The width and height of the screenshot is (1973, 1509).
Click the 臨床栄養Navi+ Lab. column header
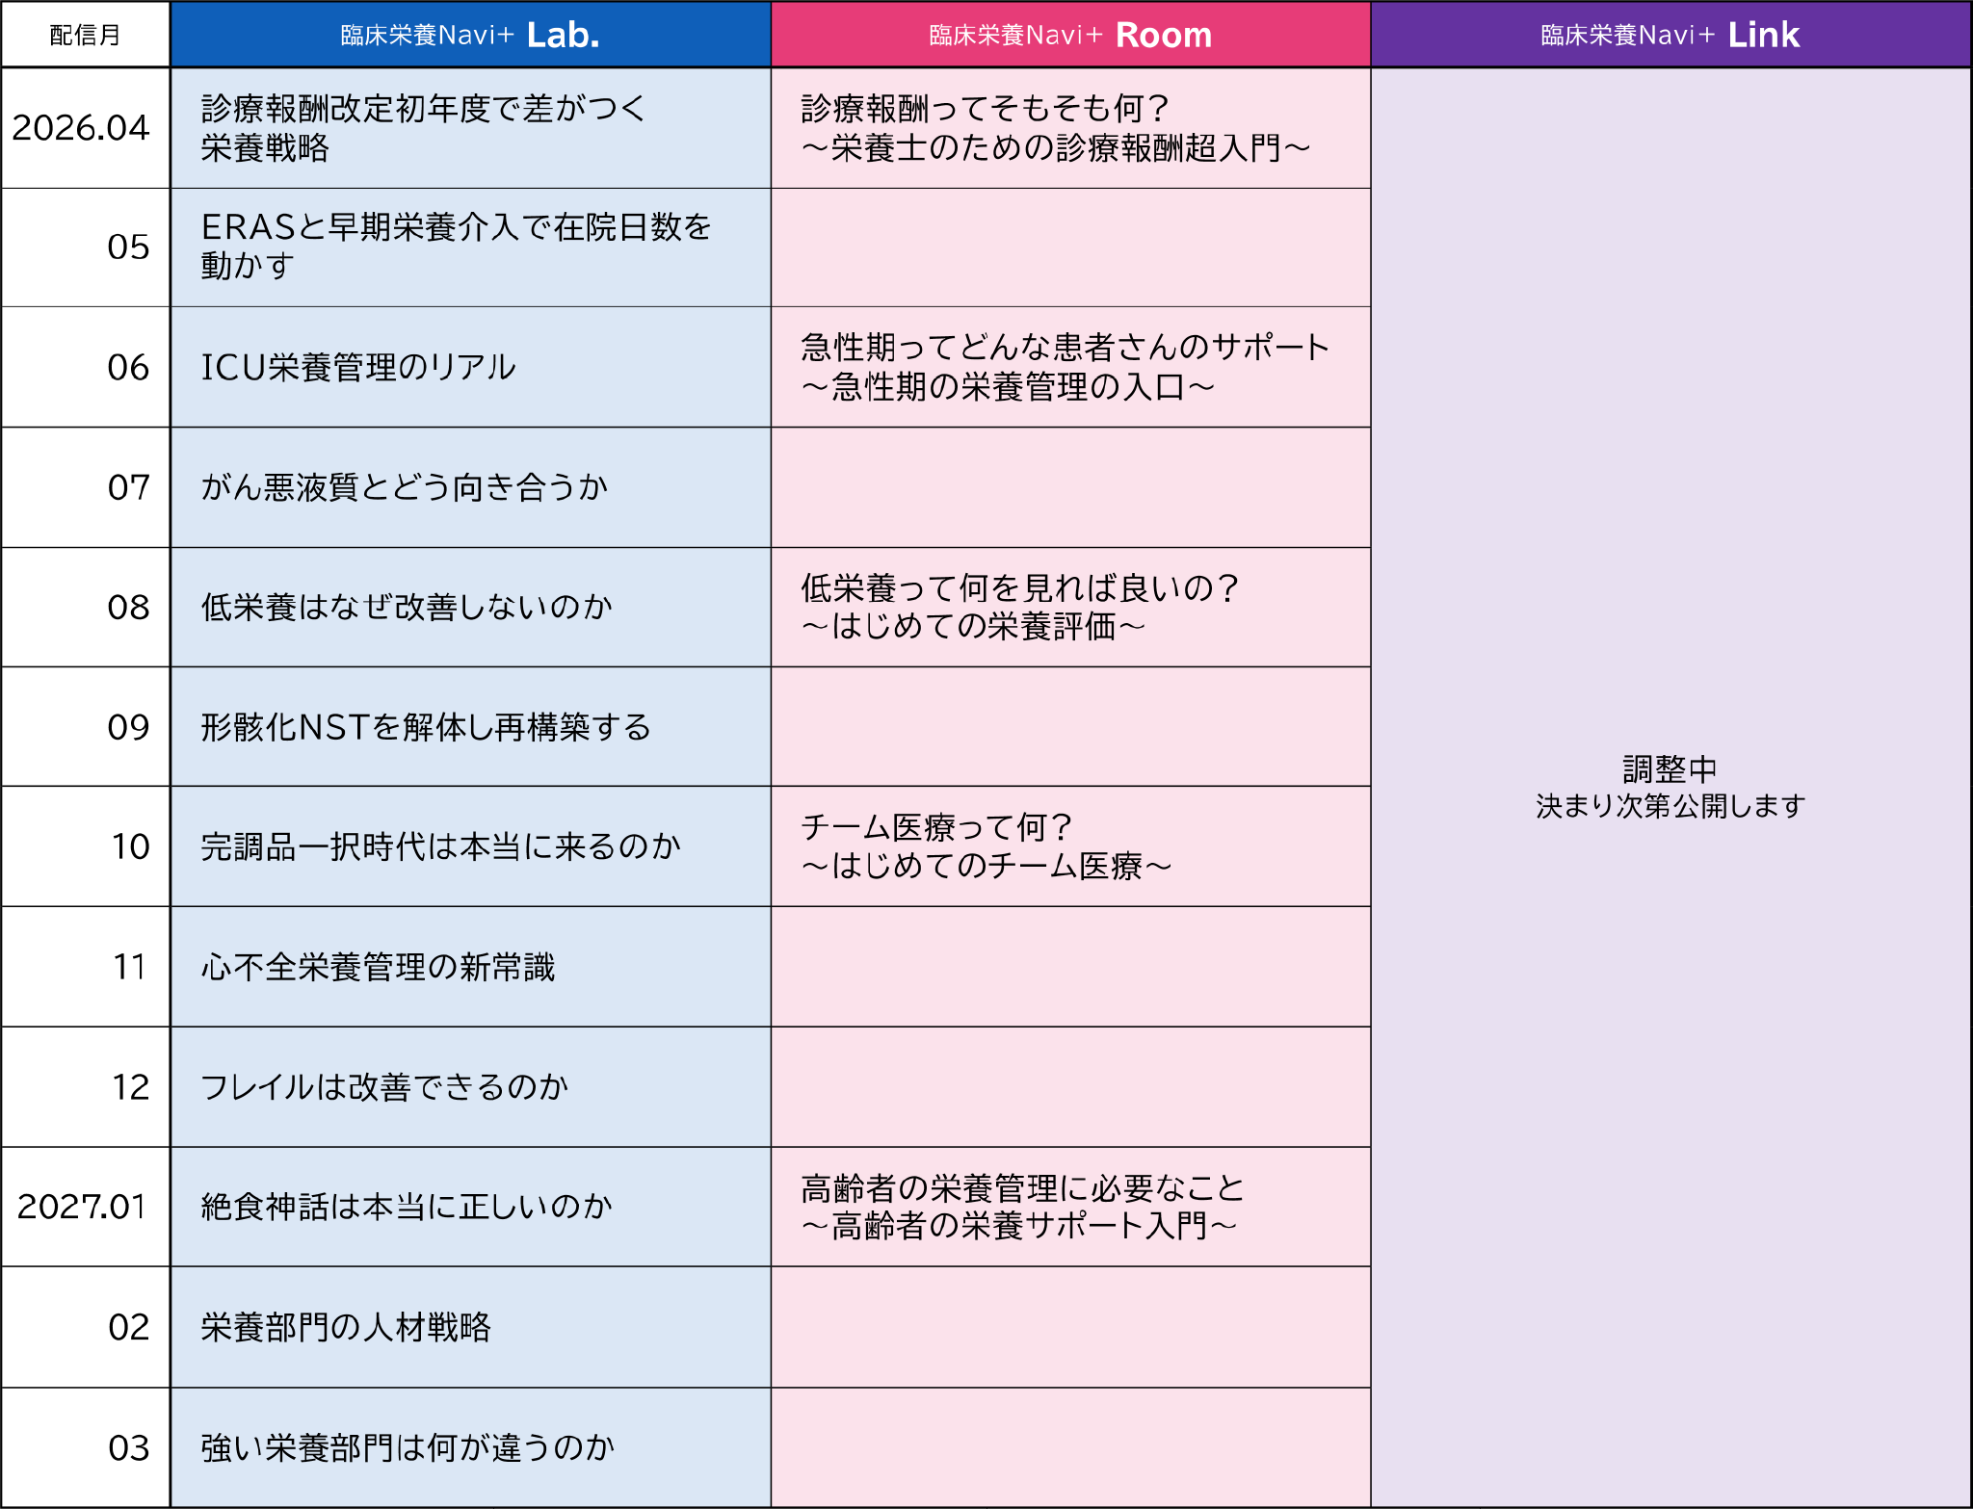coord(470,35)
